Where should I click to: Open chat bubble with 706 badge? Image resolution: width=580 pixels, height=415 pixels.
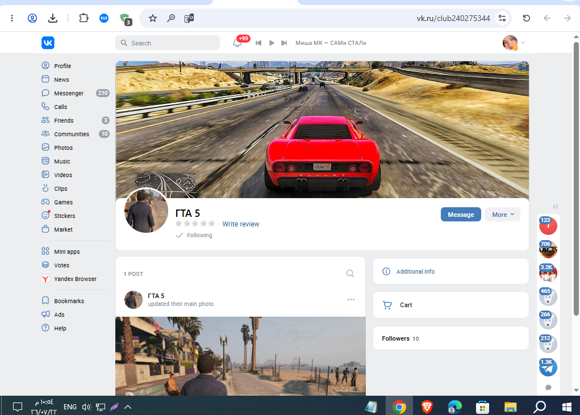click(548, 249)
